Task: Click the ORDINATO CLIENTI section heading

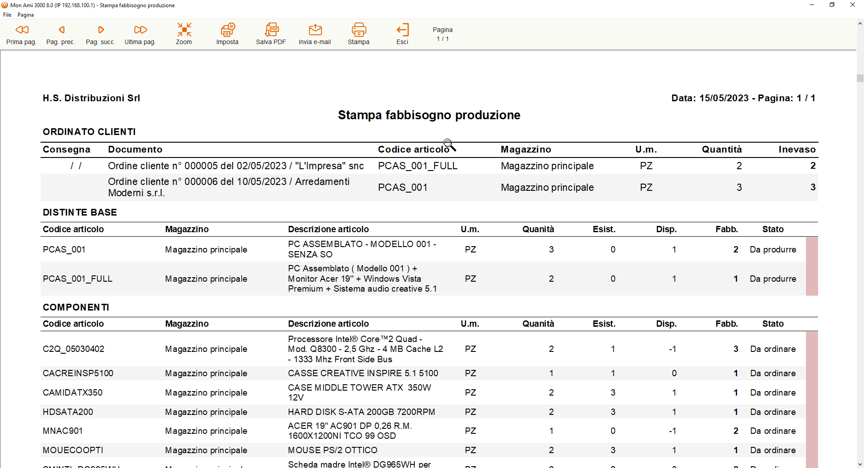Action: 89,132
